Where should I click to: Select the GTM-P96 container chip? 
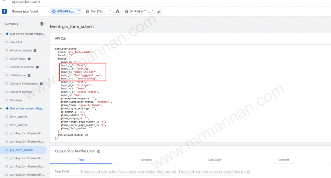coord(66,12)
